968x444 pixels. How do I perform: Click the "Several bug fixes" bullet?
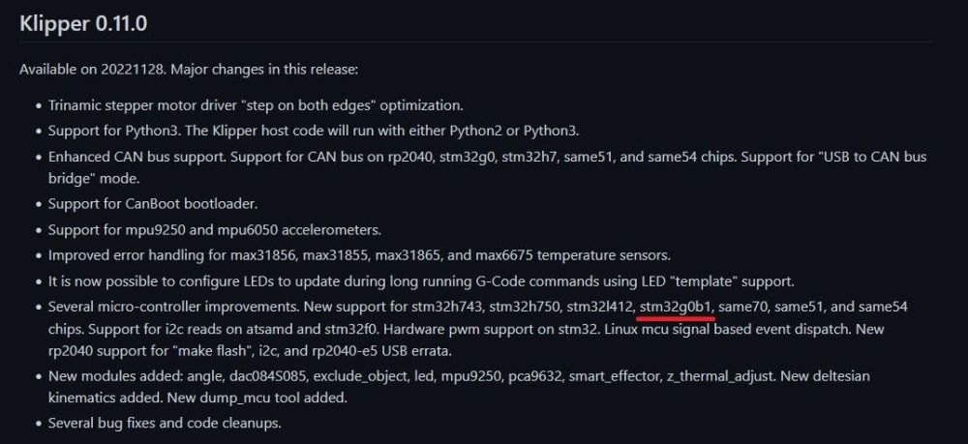pos(164,423)
